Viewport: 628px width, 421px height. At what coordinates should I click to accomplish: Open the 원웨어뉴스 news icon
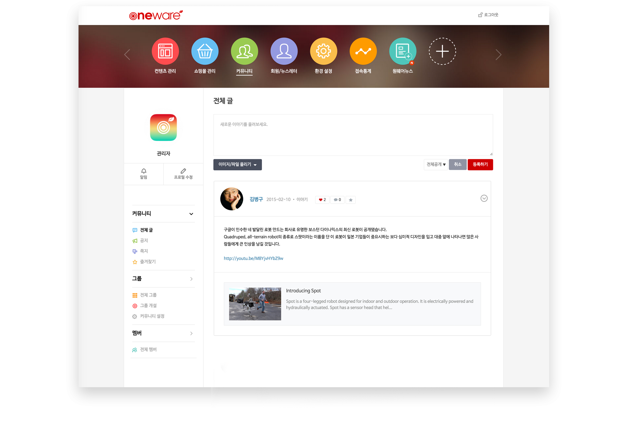pyautogui.click(x=403, y=51)
